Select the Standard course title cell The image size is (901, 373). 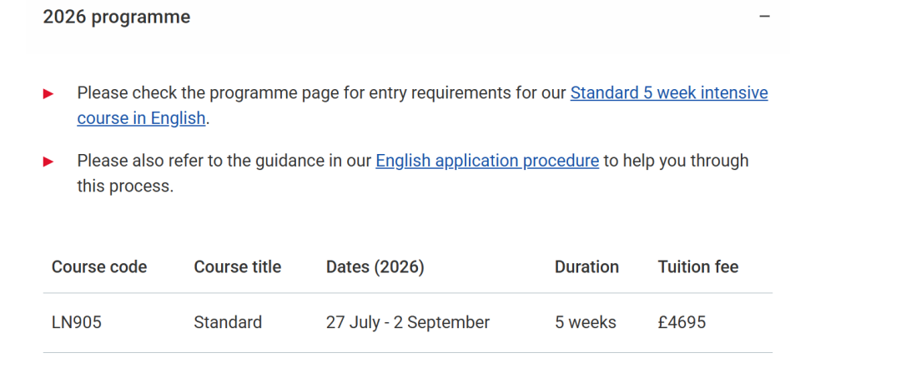tap(228, 322)
